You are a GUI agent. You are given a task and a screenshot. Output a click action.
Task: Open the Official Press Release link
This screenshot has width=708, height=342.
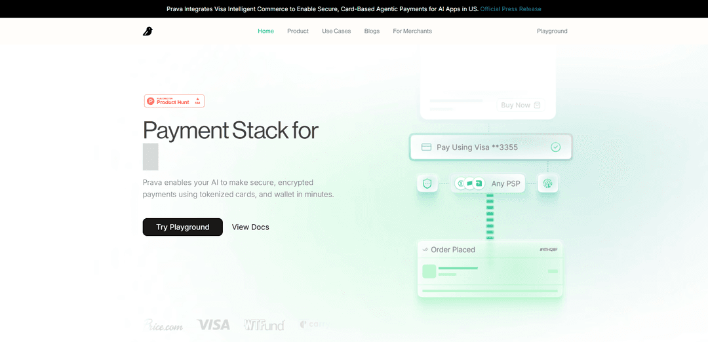coord(511,9)
